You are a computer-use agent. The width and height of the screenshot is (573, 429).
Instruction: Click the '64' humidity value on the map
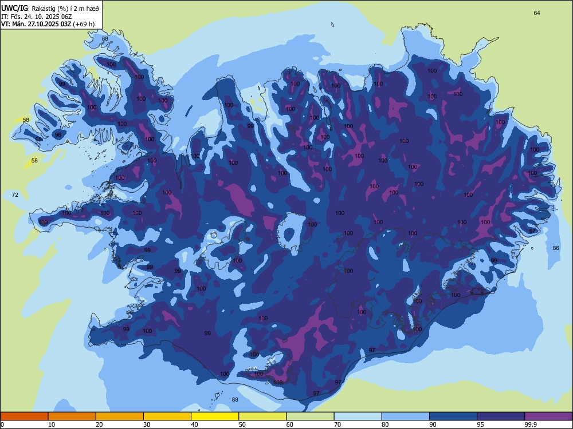[x=537, y=13]
